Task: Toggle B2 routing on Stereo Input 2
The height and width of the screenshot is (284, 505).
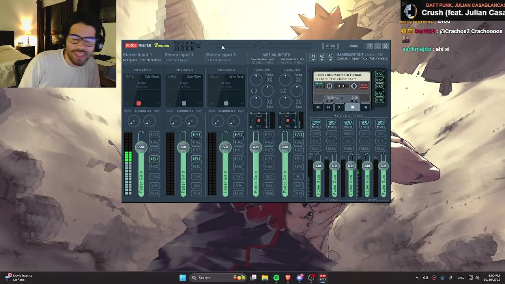Action: 196,166
